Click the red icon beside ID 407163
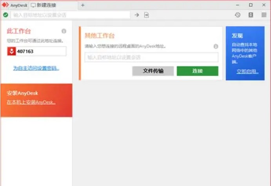 click(11, 51)
